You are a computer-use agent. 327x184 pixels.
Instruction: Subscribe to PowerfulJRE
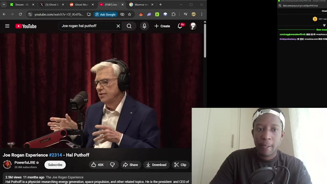(x=55, y=165)
